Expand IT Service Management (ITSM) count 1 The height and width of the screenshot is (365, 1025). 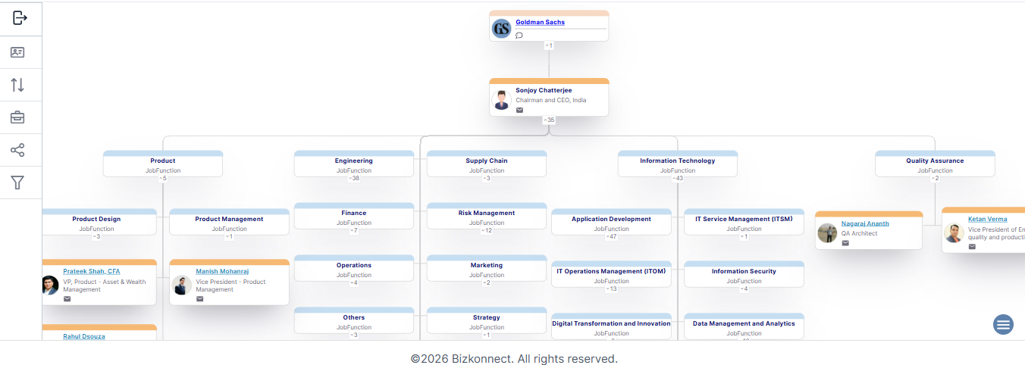coord(744,236)
